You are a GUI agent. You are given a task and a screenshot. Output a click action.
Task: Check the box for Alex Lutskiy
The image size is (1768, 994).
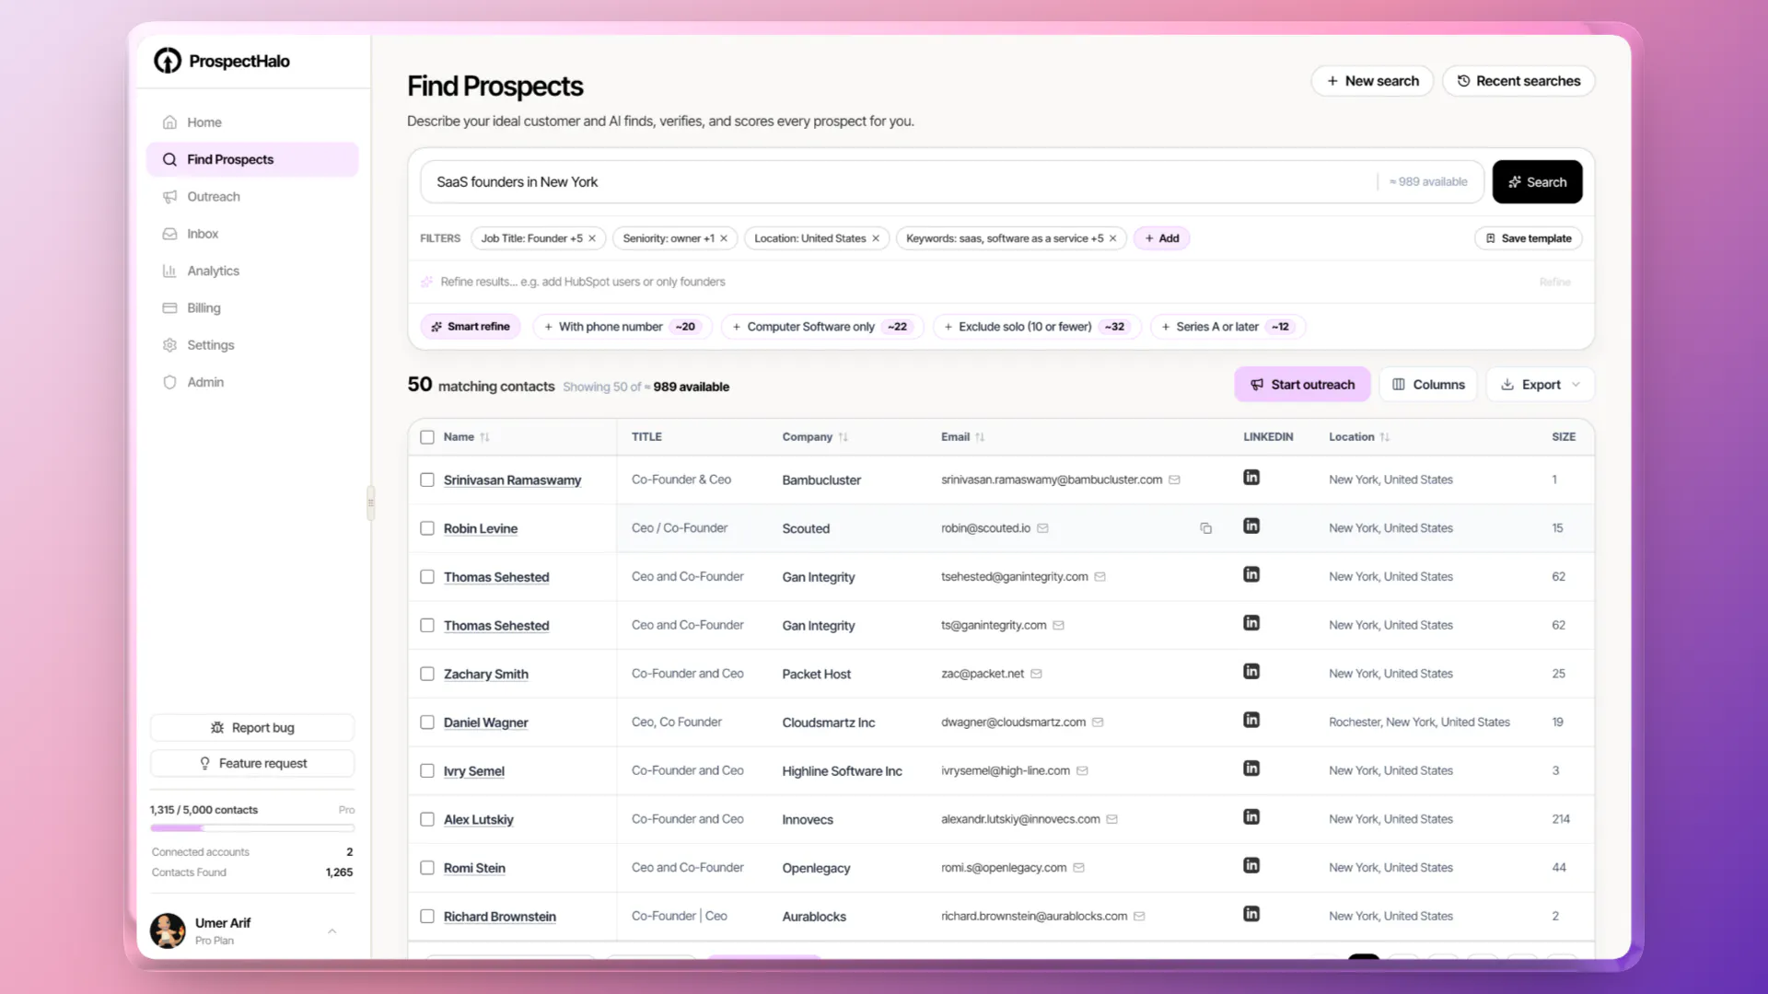(x=427, y=819)
